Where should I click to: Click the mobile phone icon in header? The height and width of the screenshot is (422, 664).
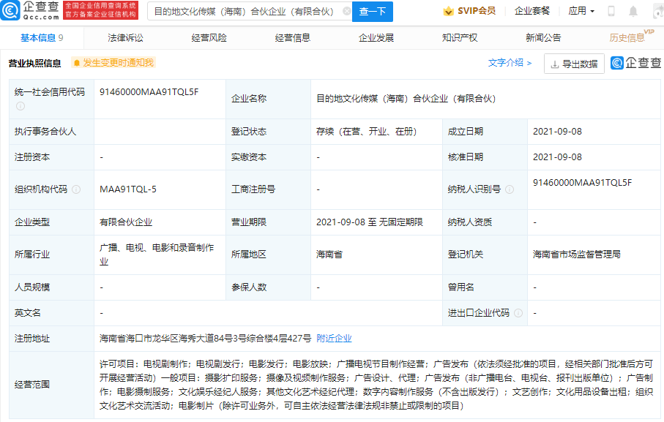tap(611, 11)
